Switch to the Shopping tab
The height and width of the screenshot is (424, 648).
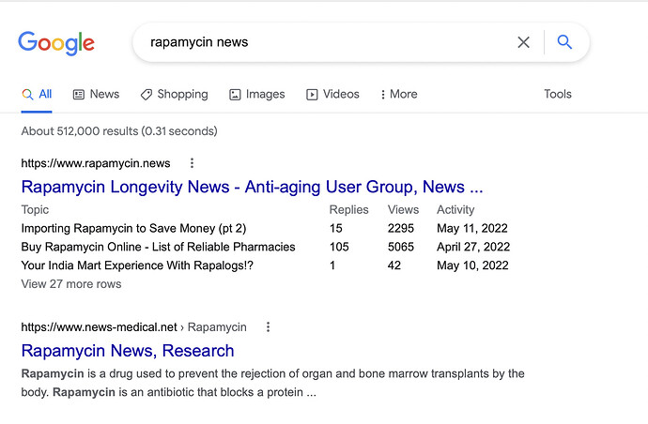(x=175, y=94)
